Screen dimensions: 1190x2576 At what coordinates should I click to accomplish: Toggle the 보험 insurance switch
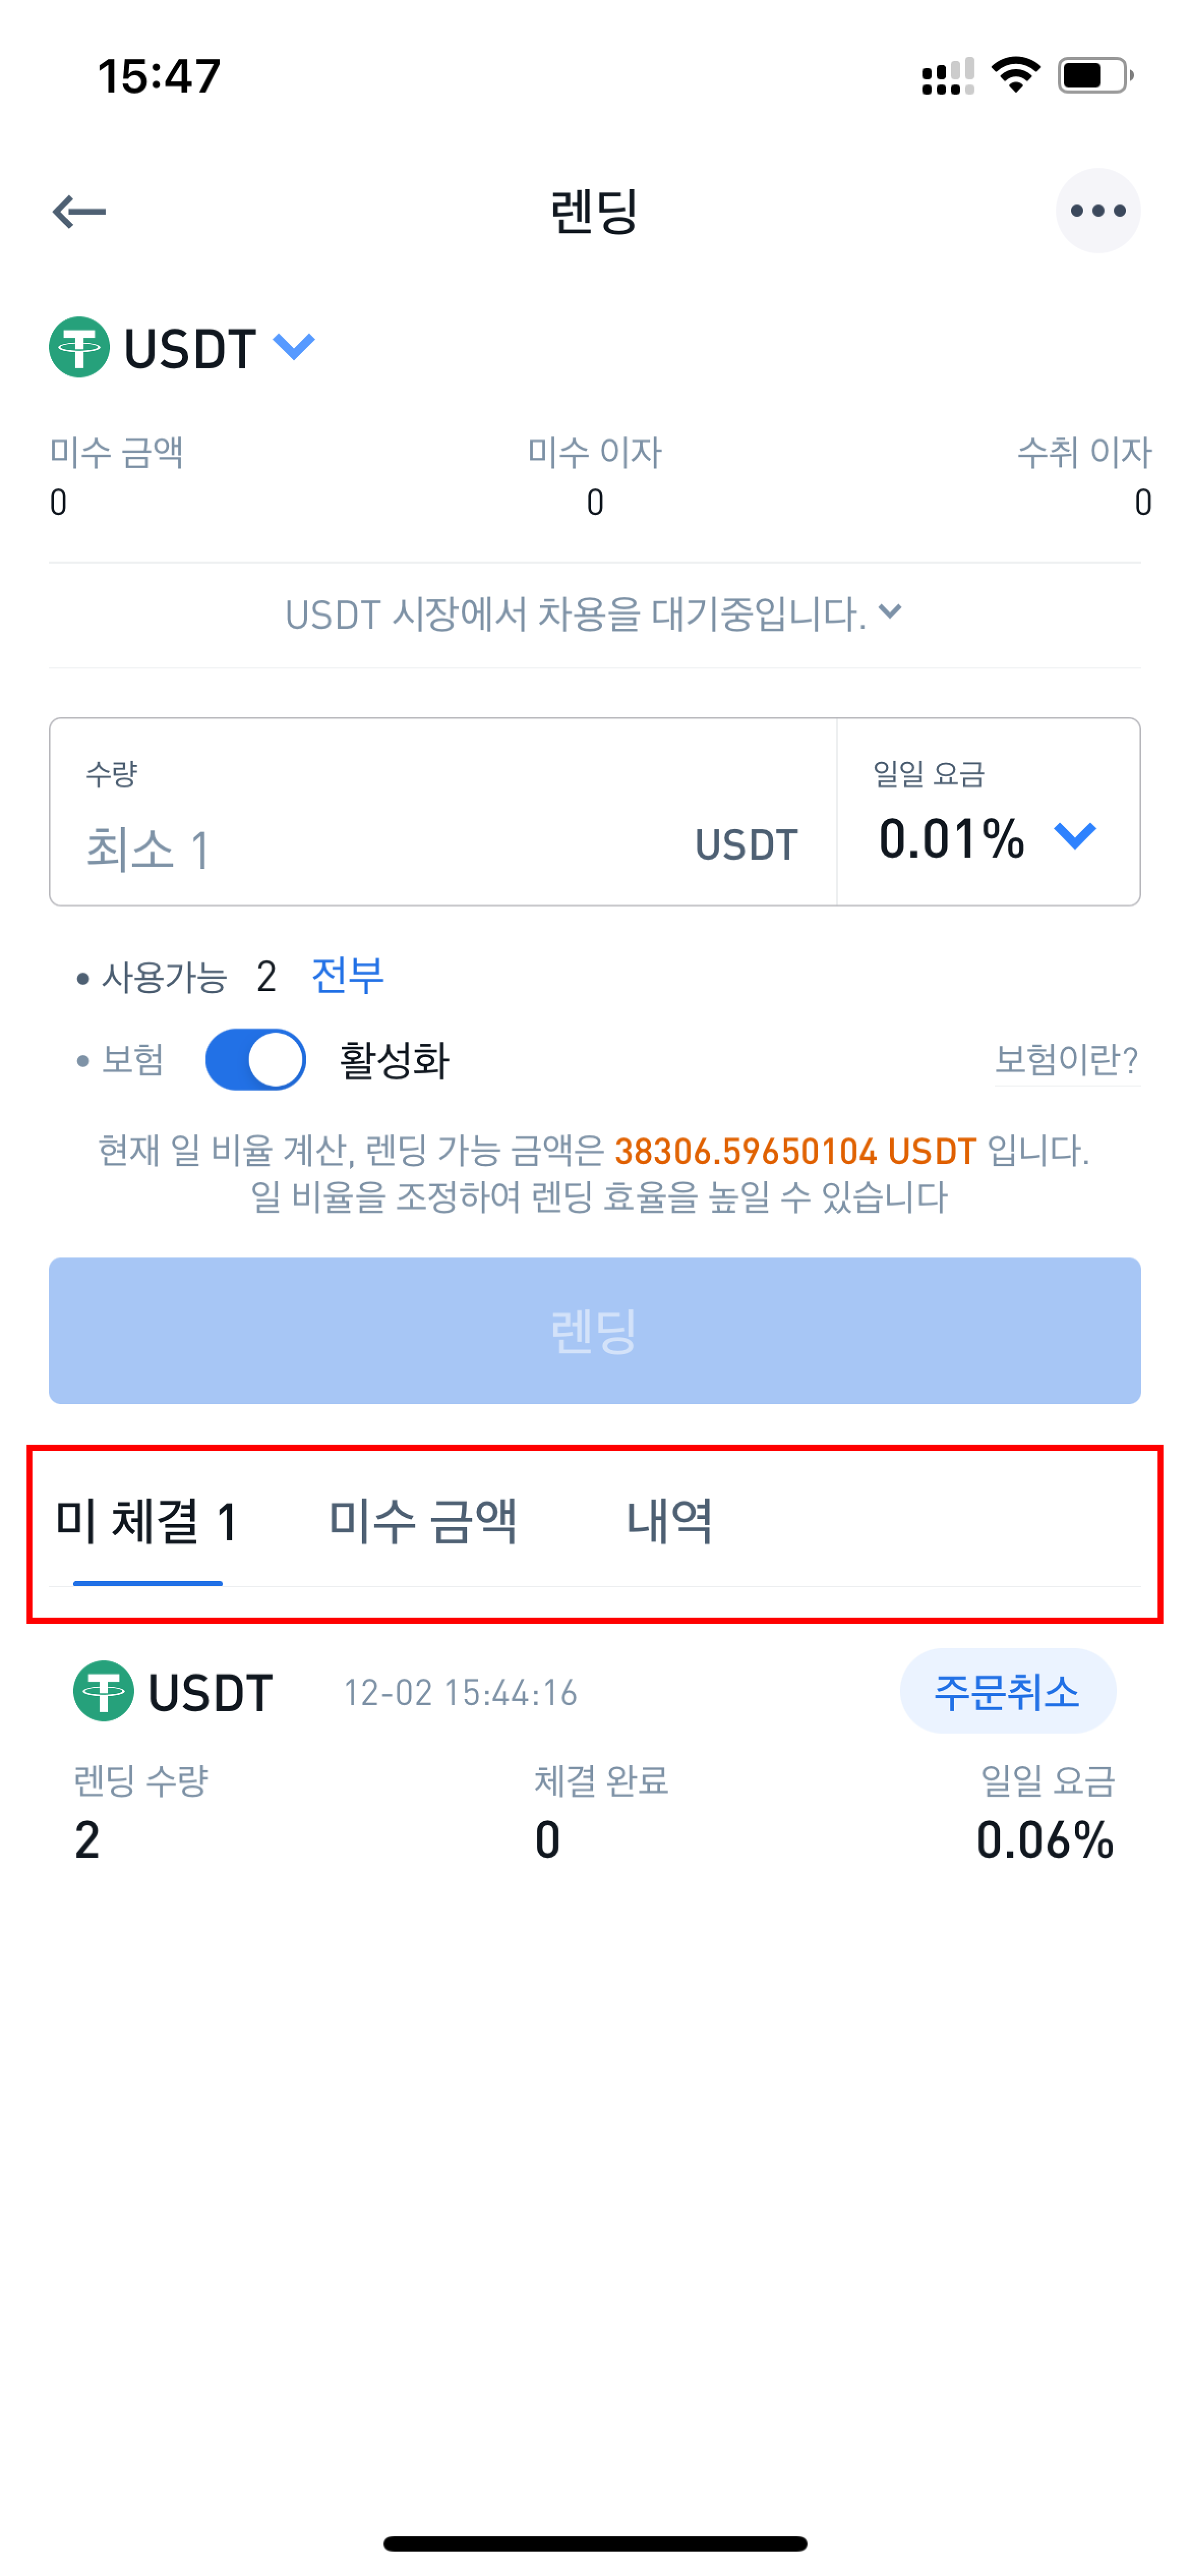255,1059
